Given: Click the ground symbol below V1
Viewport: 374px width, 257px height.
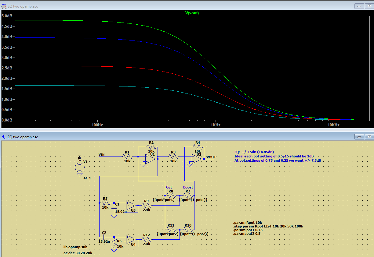Looking at the screenshot, I should click(80, 174).
